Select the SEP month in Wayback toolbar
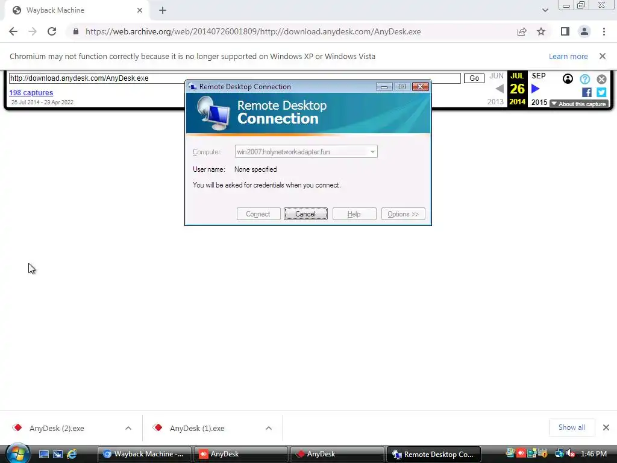 click(539, 75)
